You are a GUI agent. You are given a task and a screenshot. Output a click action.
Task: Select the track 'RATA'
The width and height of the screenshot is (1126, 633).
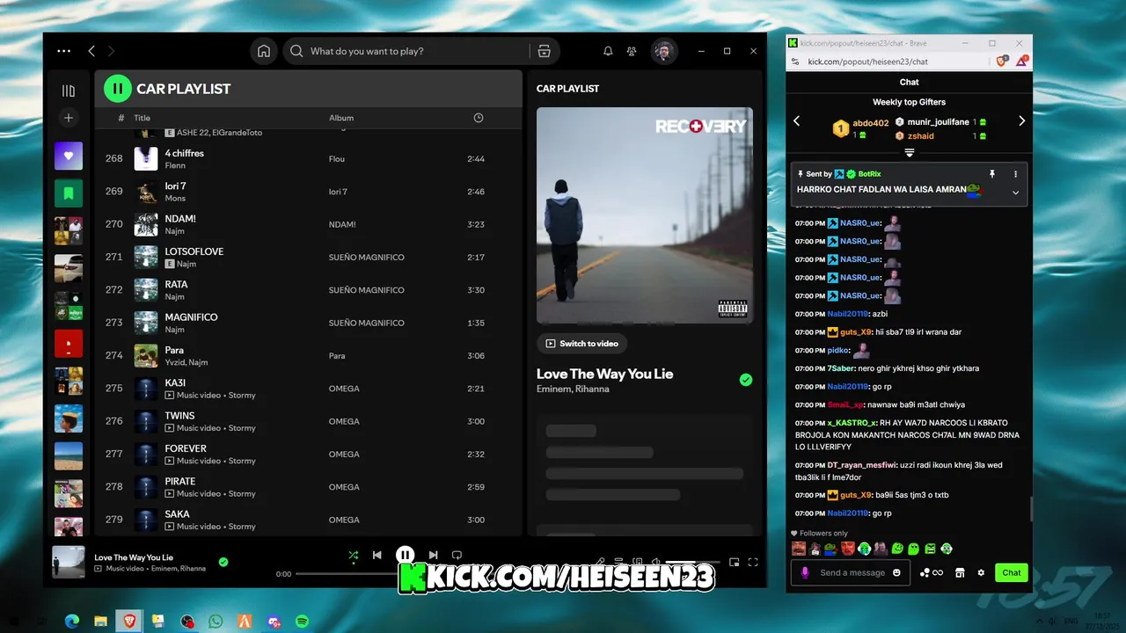(176, 285)
